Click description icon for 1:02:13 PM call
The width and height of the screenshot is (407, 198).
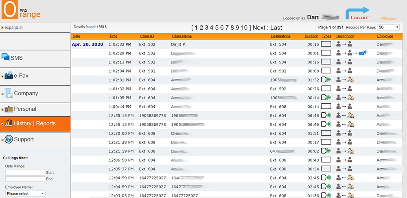tap(344, 62)
